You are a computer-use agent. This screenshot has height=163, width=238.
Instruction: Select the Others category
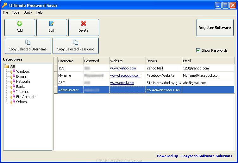tap(22, 102)
